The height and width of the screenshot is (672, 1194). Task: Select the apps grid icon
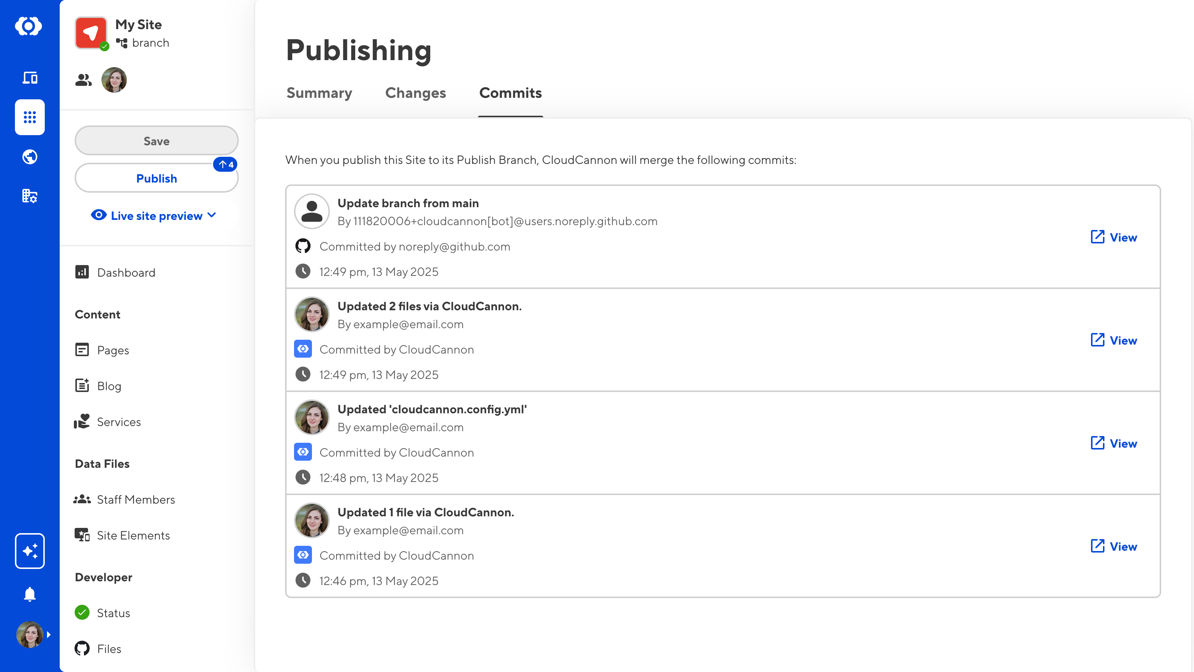click(30, 117)
